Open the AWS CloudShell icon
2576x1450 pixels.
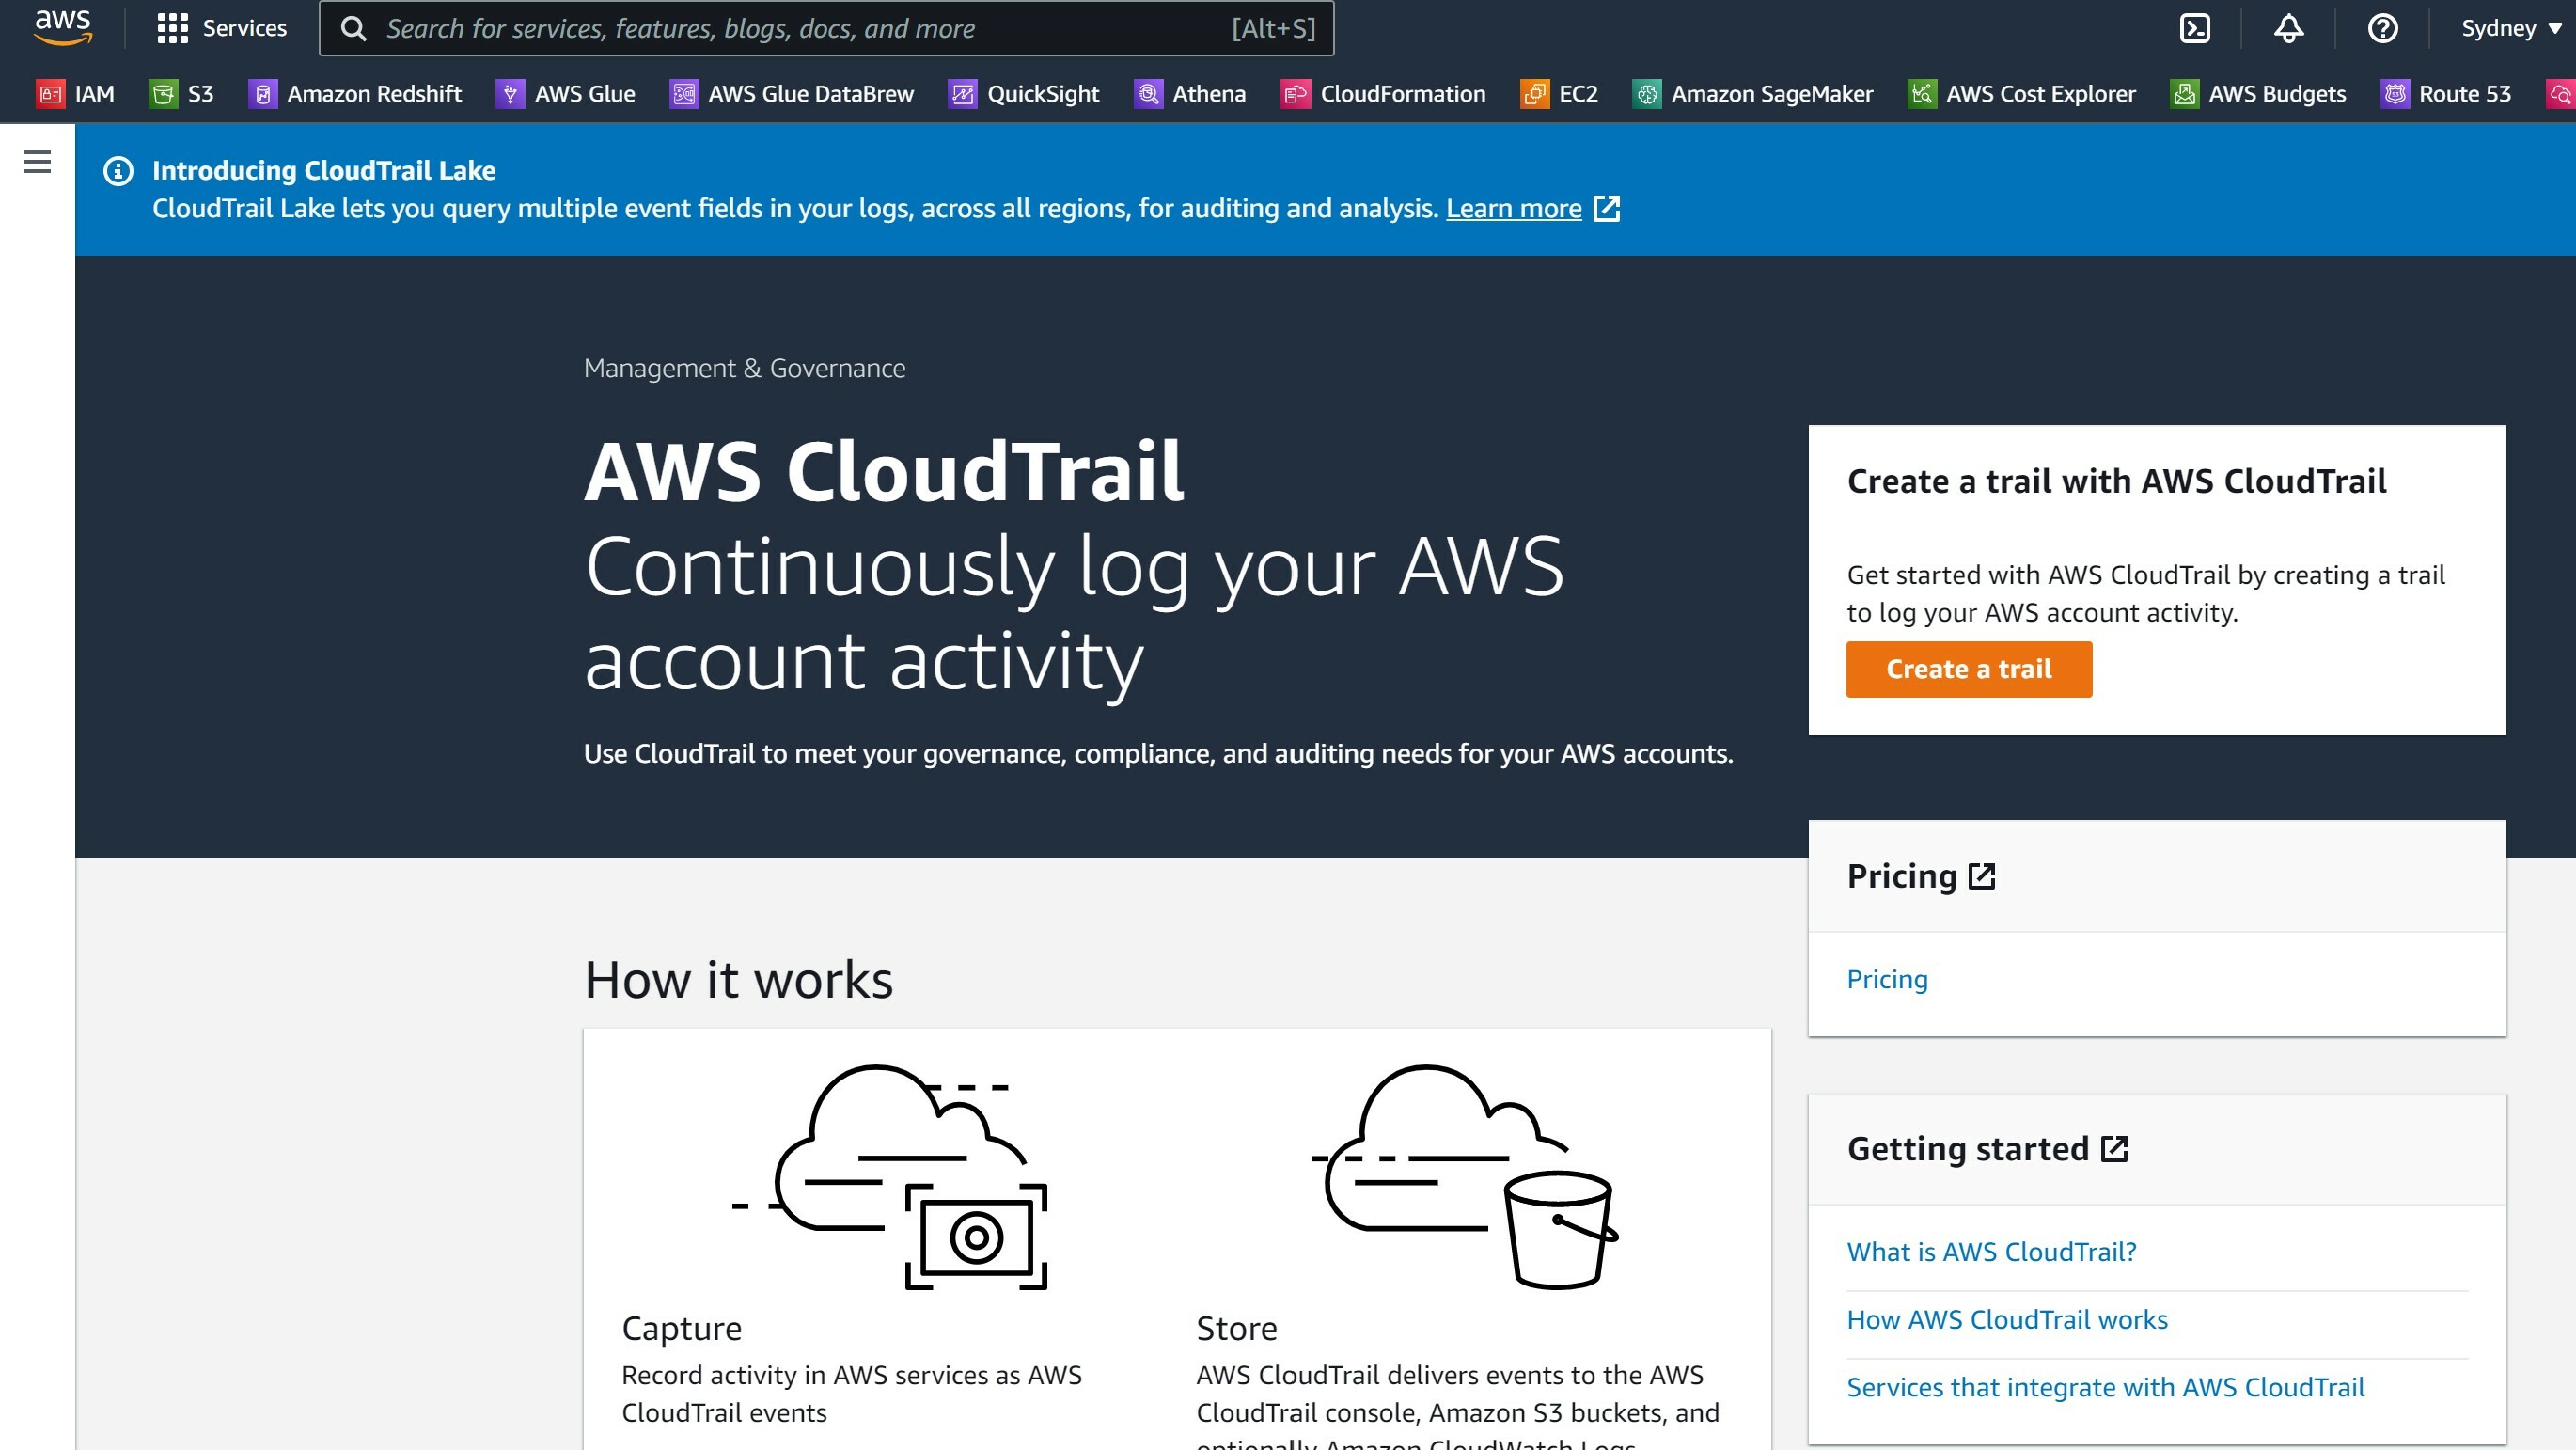pos(2194,28)
